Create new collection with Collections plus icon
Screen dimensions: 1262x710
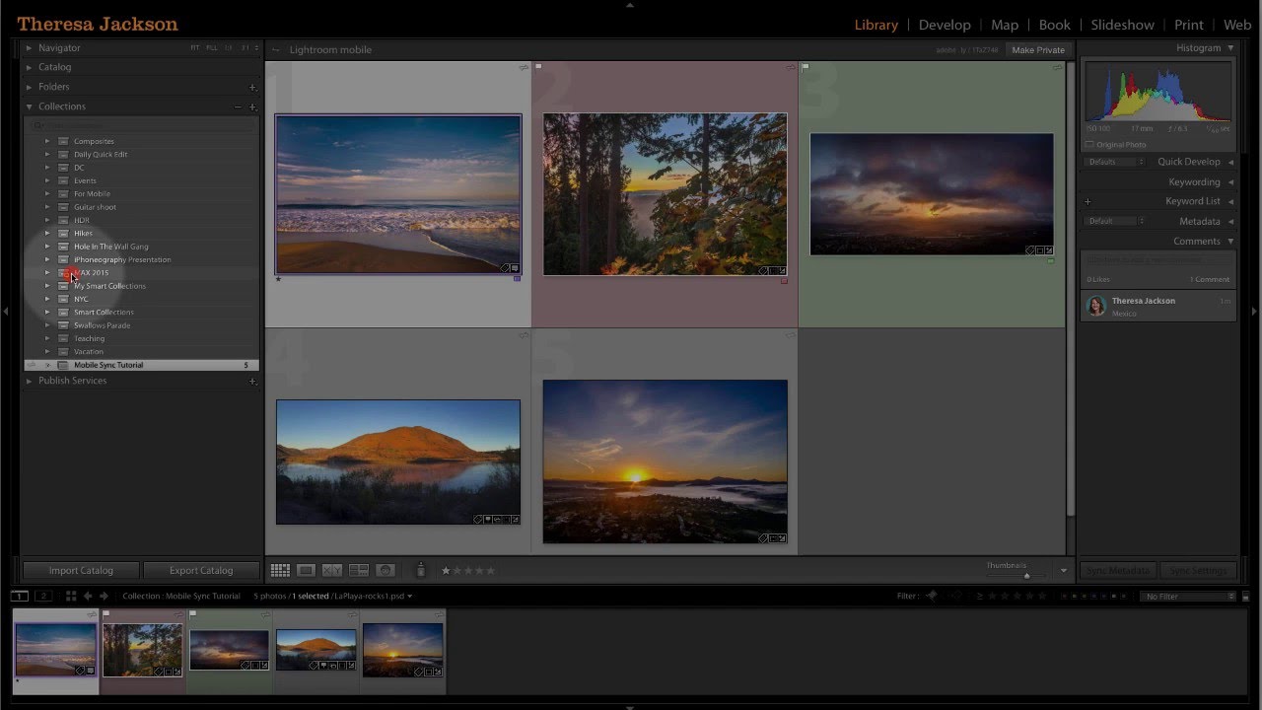click(252, 106)
